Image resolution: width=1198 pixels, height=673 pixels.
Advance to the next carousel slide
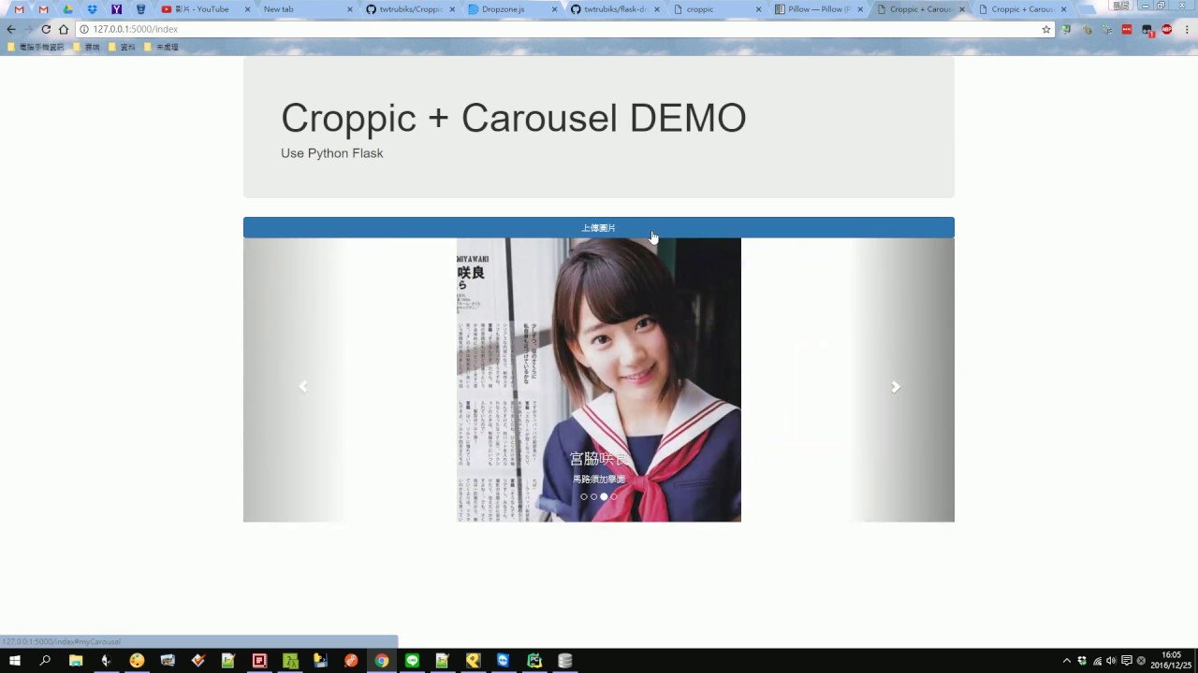[x=896, y=386]
